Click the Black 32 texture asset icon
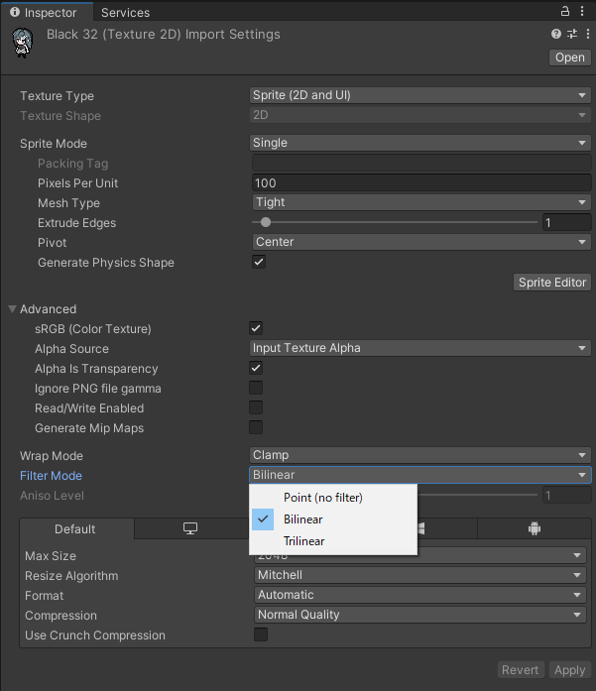This screenshot has height=691, width=596. click(22, 42)
